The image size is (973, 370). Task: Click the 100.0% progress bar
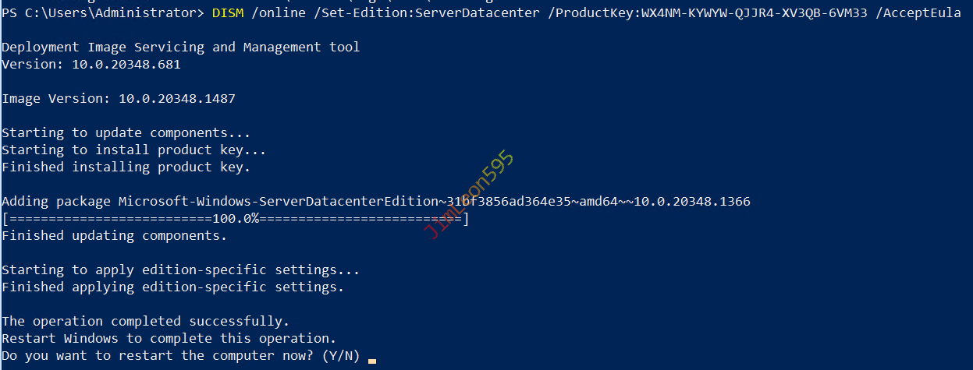[236, 219]
